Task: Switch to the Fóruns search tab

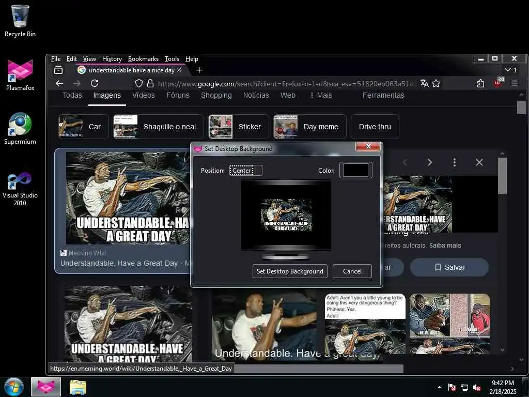Action: click(178, 95)
